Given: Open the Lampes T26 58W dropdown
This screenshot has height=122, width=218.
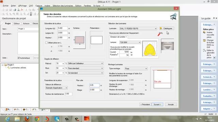Looking at the screenshot, I should [130, 42].
